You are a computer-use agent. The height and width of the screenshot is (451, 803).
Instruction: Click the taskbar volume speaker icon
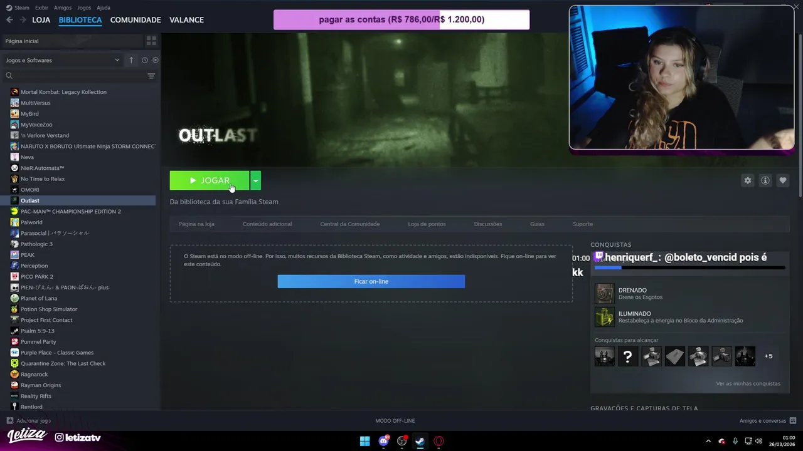pyautogui.click(x=758, y=441)
